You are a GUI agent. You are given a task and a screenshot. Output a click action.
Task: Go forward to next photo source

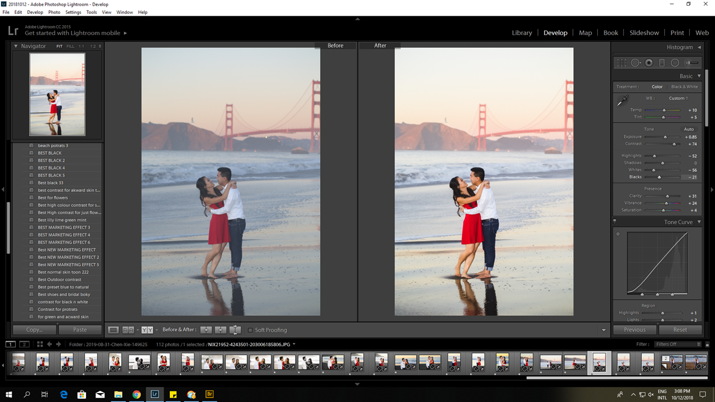tap(59, 344)
